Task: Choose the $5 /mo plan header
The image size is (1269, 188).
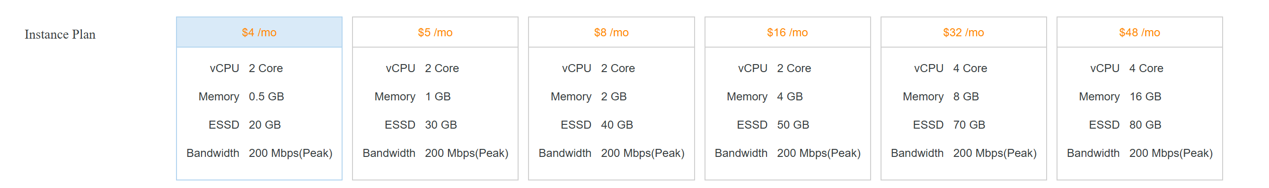Action: click(x=435, y=33)
